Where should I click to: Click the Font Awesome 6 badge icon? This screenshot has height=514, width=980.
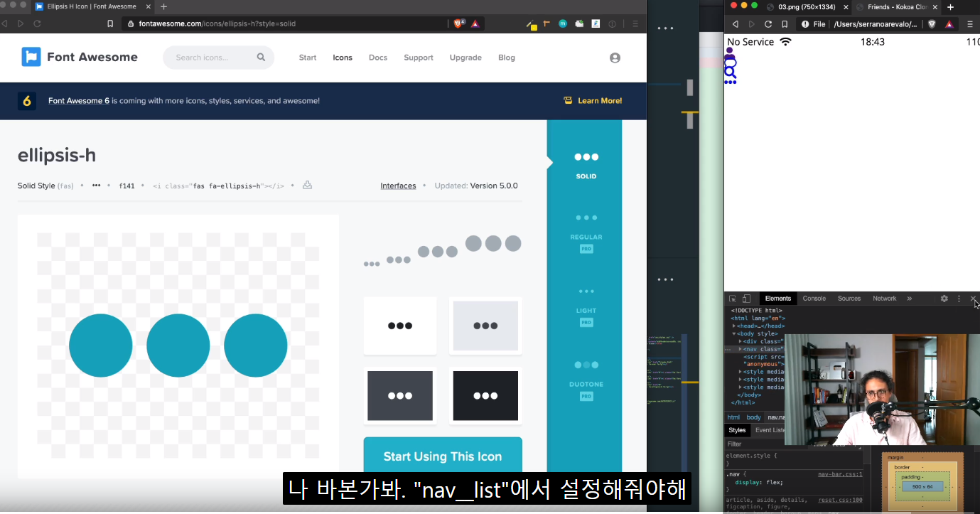point(27,101)
